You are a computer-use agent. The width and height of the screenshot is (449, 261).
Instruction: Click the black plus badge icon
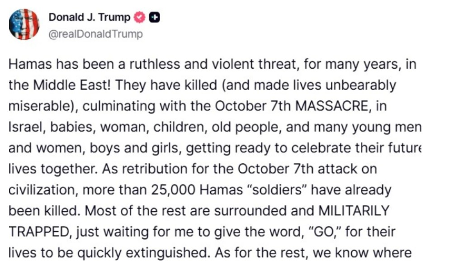click(x=154, y=18)
